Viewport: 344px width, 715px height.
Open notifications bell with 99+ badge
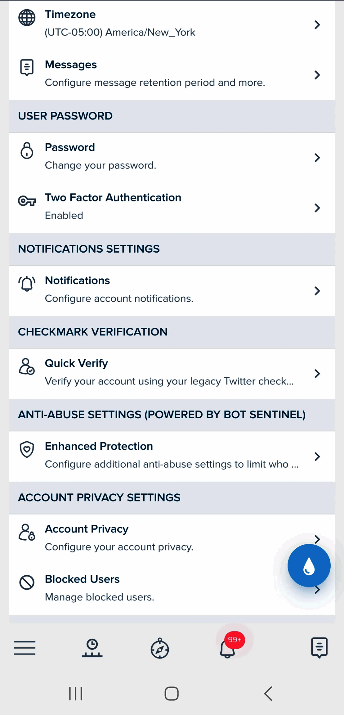pos(228,648)
